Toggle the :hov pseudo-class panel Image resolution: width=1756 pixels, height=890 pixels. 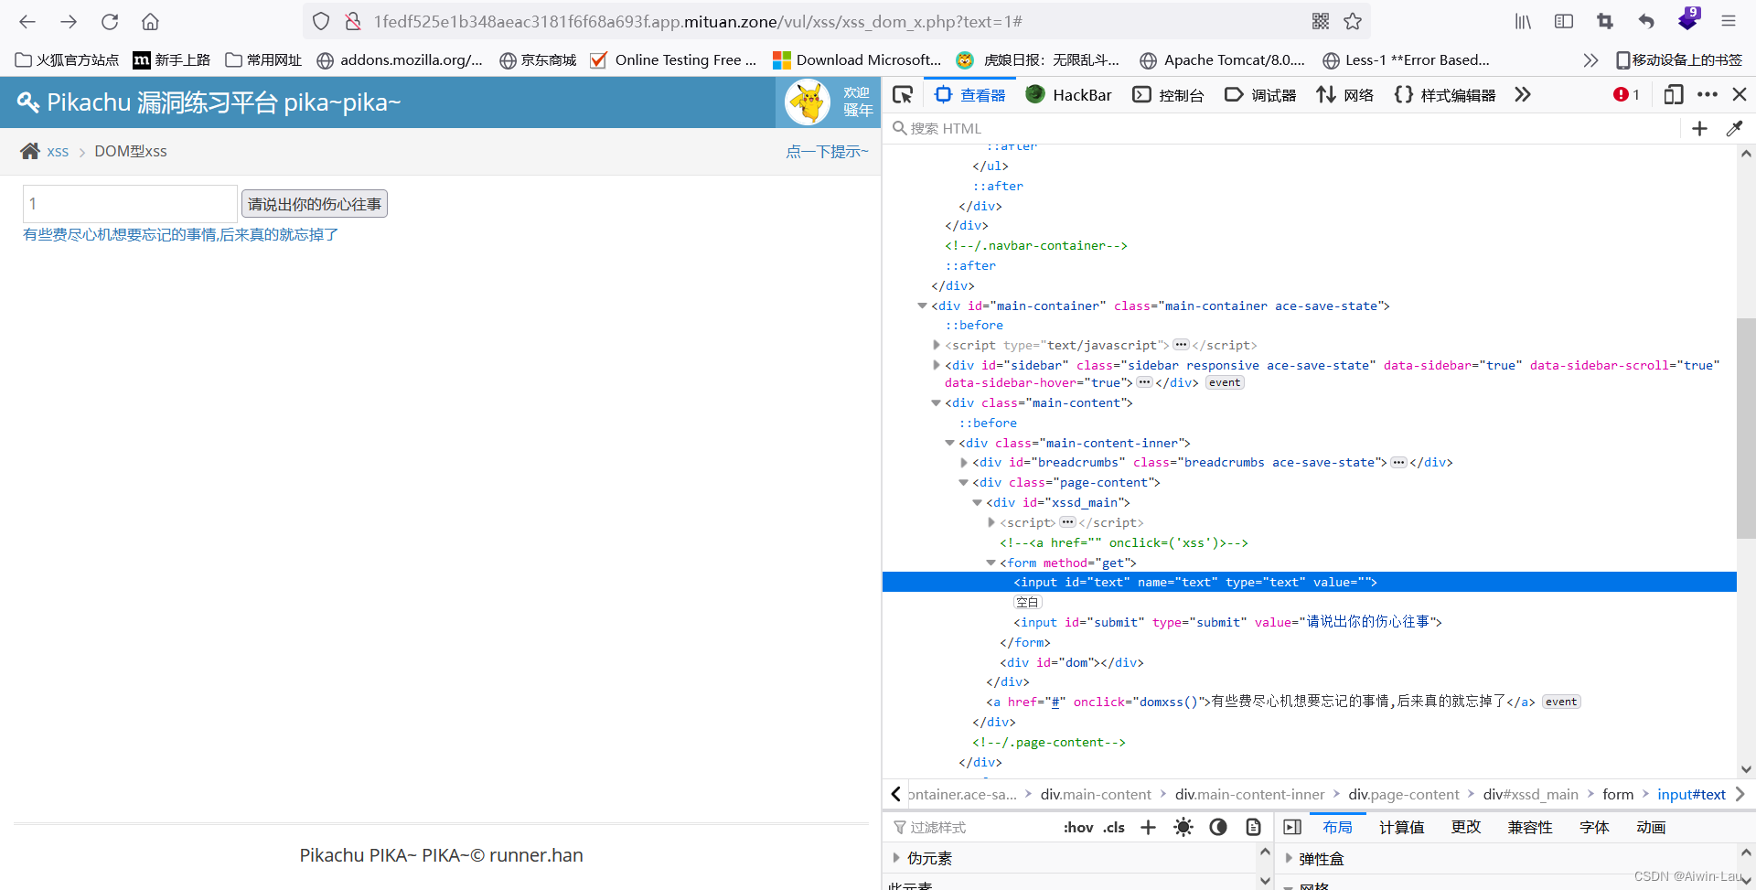(1077, 828)
